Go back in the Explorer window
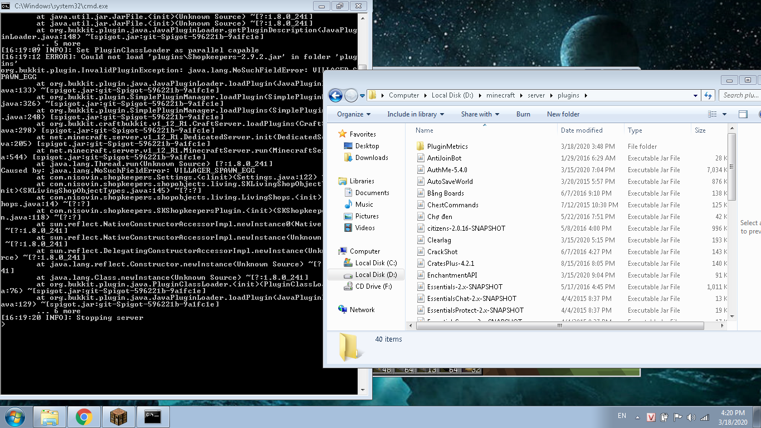 pos(335,95)
